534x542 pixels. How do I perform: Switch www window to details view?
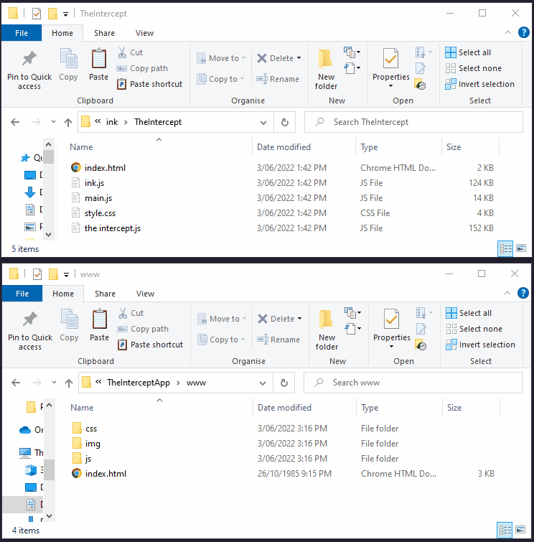[505, 530]
